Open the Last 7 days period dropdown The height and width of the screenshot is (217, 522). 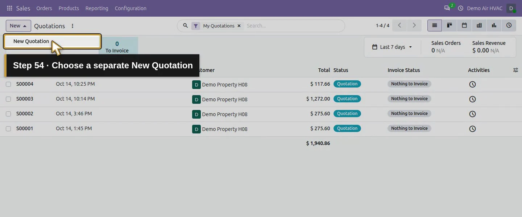(392, 47)
